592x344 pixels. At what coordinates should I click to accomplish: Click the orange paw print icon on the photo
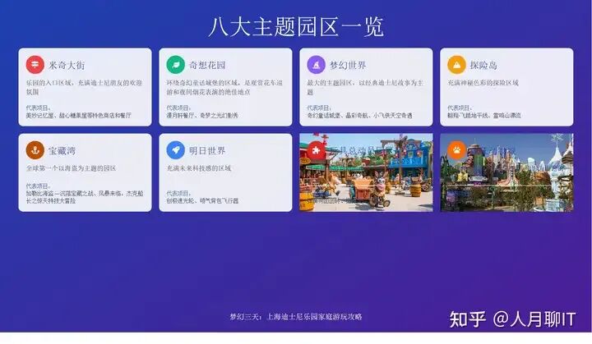pyautogui.click(x=456, y=150)
